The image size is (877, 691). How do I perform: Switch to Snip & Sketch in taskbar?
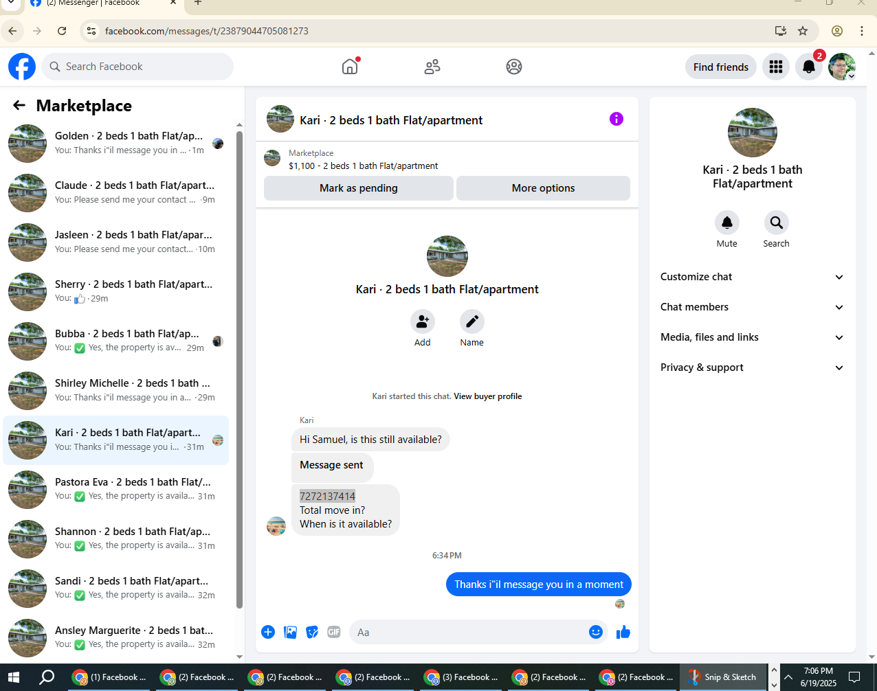pyautogui.click(x=722, y=677)
